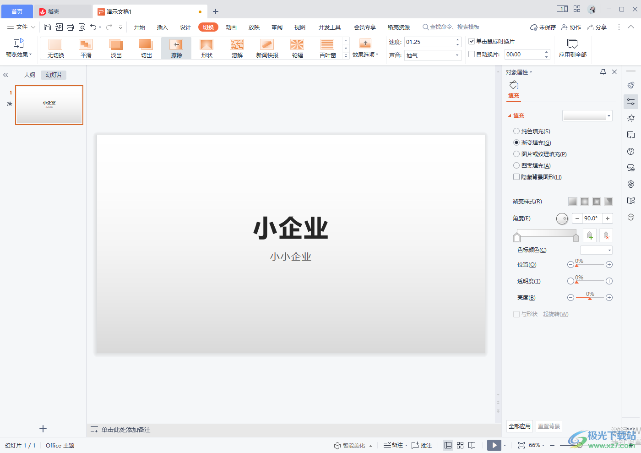Collapse the slide thumbnail panel
641x453 pixels.
pyautogui.click(x=5, y=75)
